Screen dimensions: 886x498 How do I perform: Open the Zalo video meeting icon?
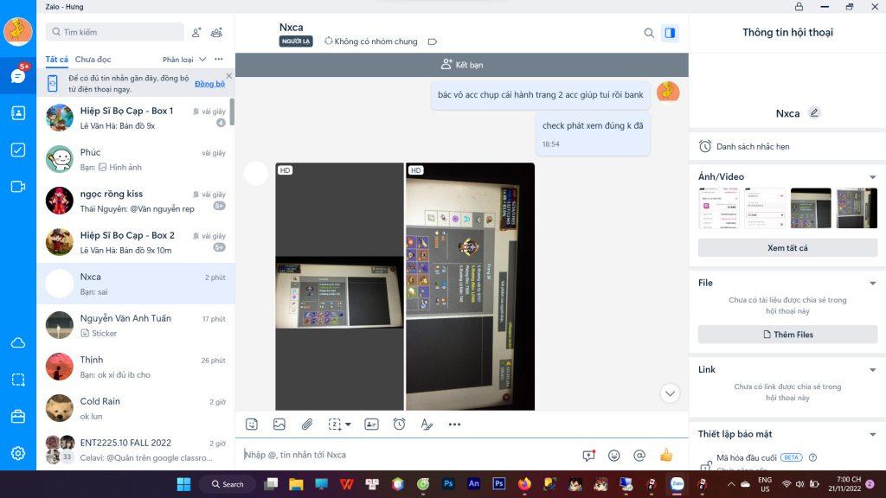(17, 187)
